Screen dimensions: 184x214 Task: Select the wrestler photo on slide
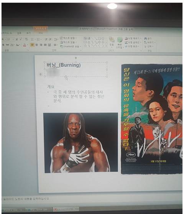click(x=81, y=143)
